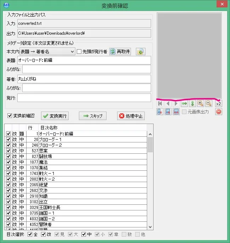Toggle 数 in 目次選択

coord(124,234)
